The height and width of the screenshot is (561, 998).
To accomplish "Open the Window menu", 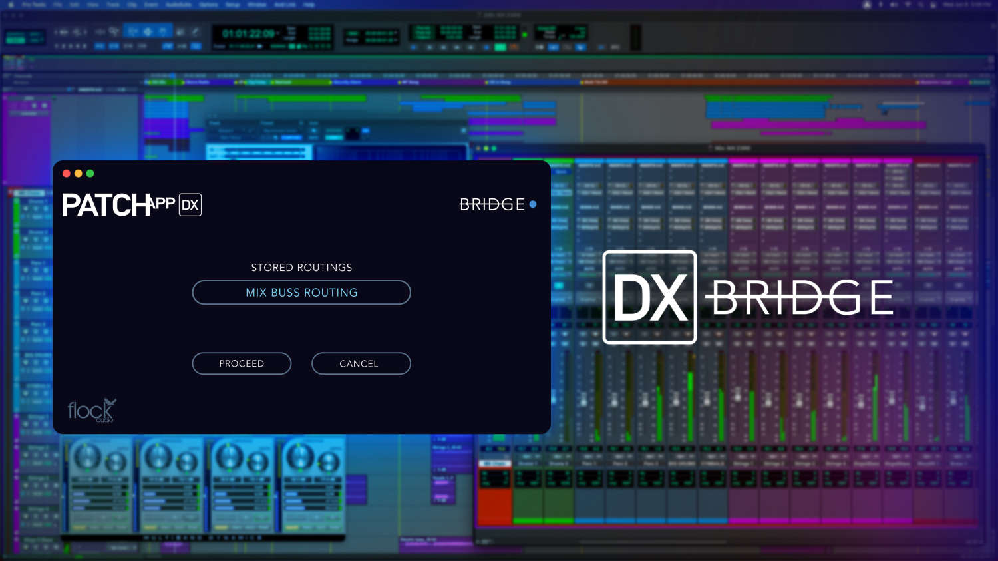I will 257,5.
